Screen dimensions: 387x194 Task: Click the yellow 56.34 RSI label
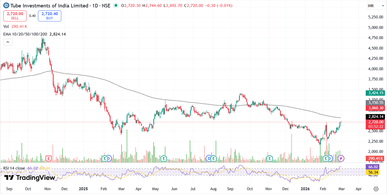point(372,172)
